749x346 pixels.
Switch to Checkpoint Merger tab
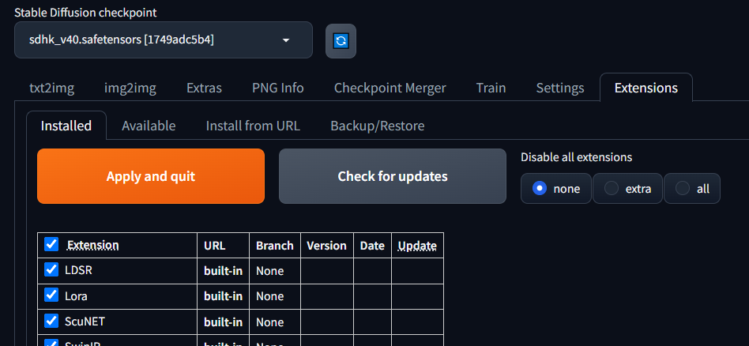tap(390, 88)
